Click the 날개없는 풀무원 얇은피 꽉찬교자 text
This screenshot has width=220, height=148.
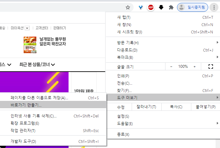(x=53, y=41)
